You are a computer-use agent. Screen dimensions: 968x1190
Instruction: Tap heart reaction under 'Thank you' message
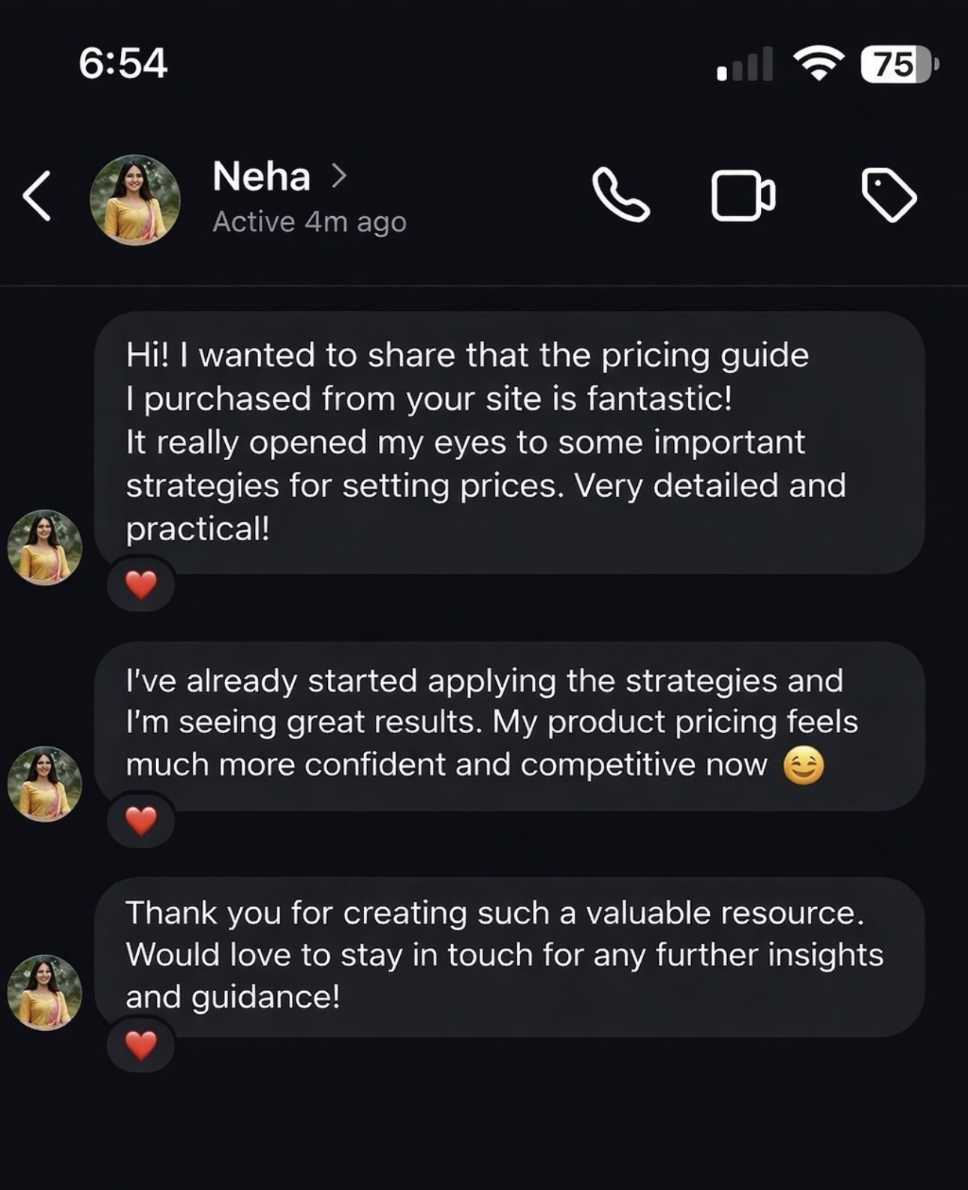tap(141, 1044)
